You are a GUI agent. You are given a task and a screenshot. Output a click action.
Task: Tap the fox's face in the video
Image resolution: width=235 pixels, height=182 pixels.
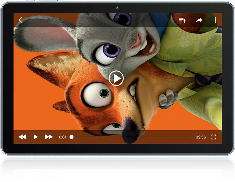coord(104,95)
